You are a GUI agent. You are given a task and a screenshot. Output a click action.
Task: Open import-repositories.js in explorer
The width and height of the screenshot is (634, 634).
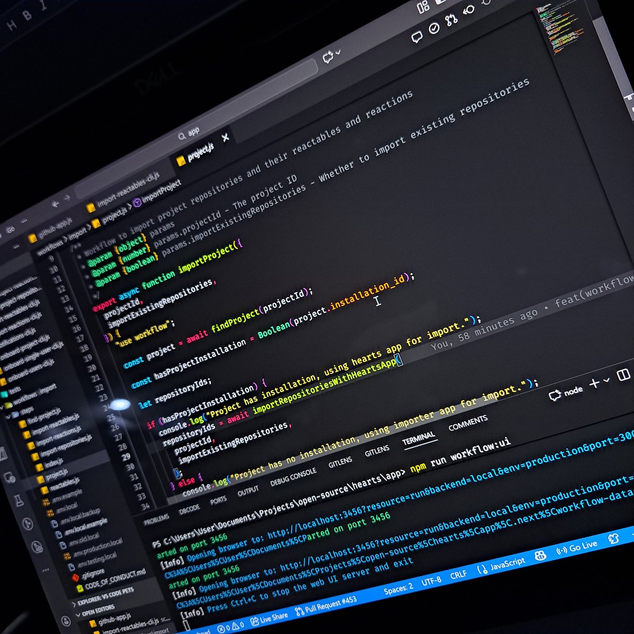[x=61, y=447]
